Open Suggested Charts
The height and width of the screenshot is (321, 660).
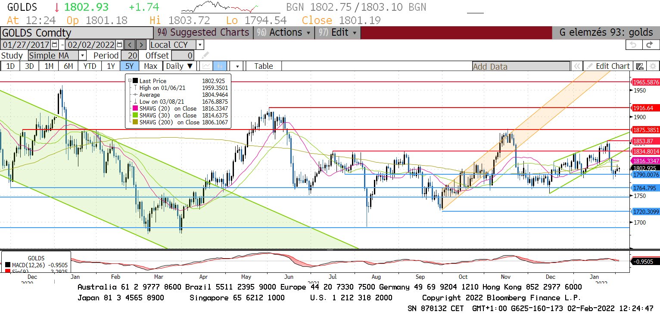tap(203, 33)
